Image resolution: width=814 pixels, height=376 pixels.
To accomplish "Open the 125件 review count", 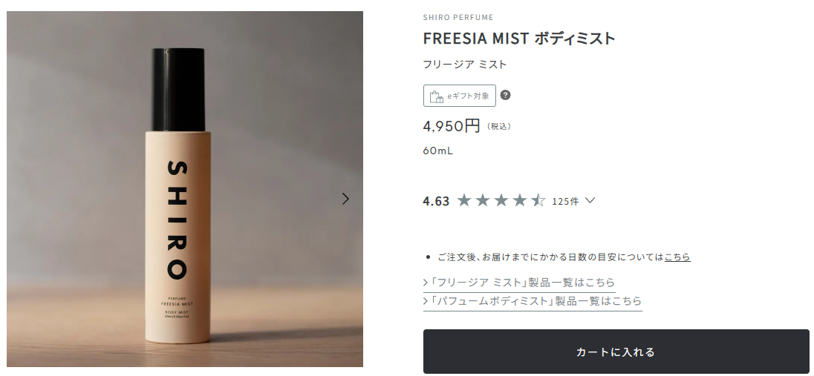I will (565, 201).
